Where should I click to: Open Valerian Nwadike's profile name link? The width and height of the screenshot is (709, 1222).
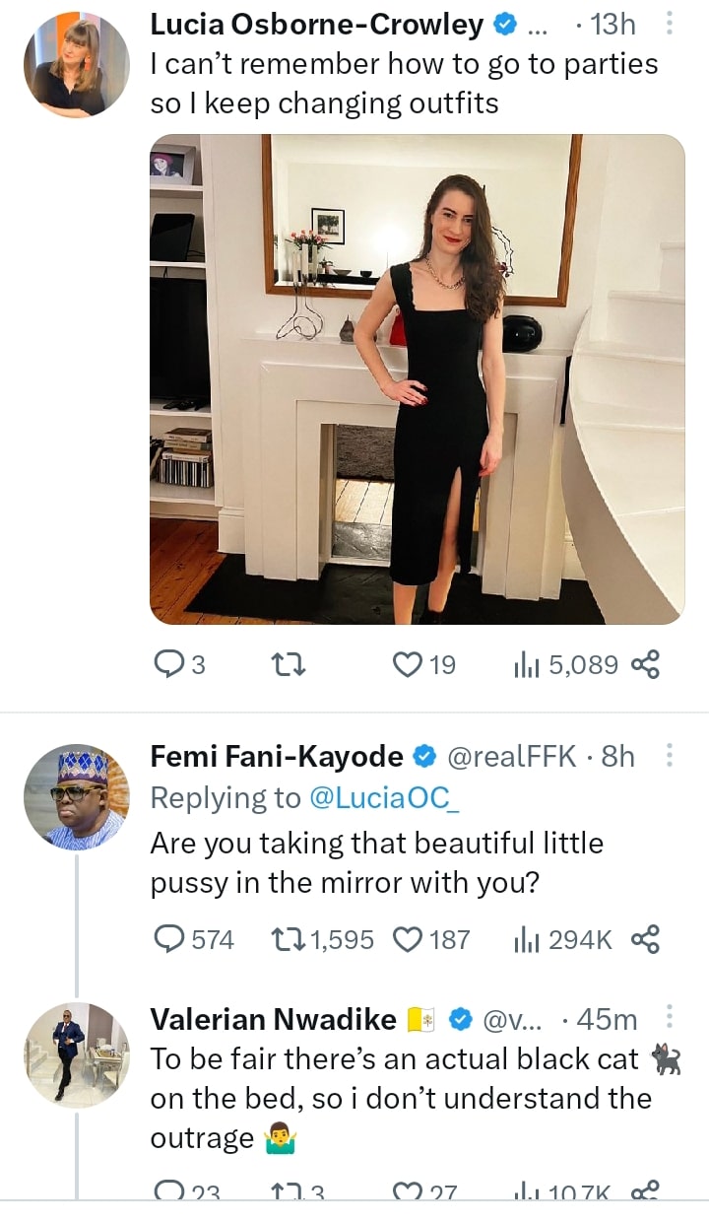coord(273,1019)
